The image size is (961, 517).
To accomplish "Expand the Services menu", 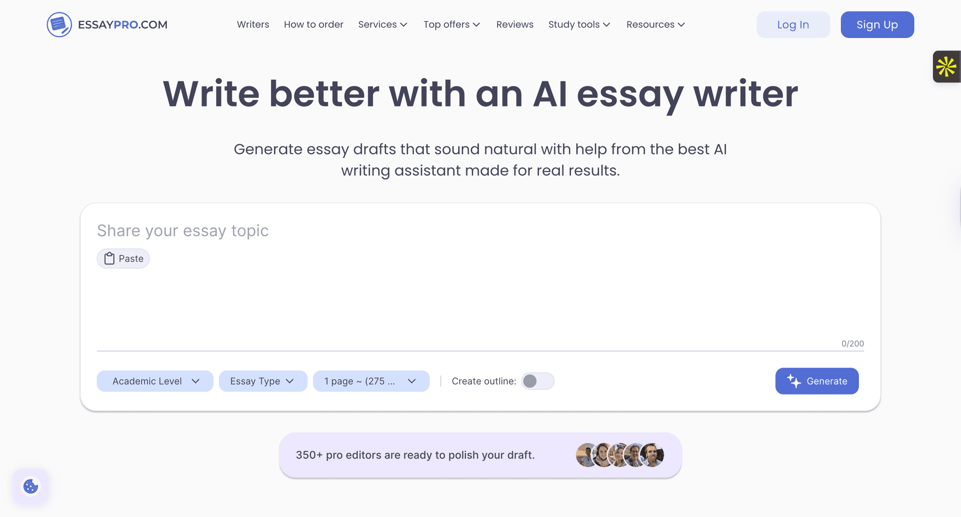I will click(382, 24).
